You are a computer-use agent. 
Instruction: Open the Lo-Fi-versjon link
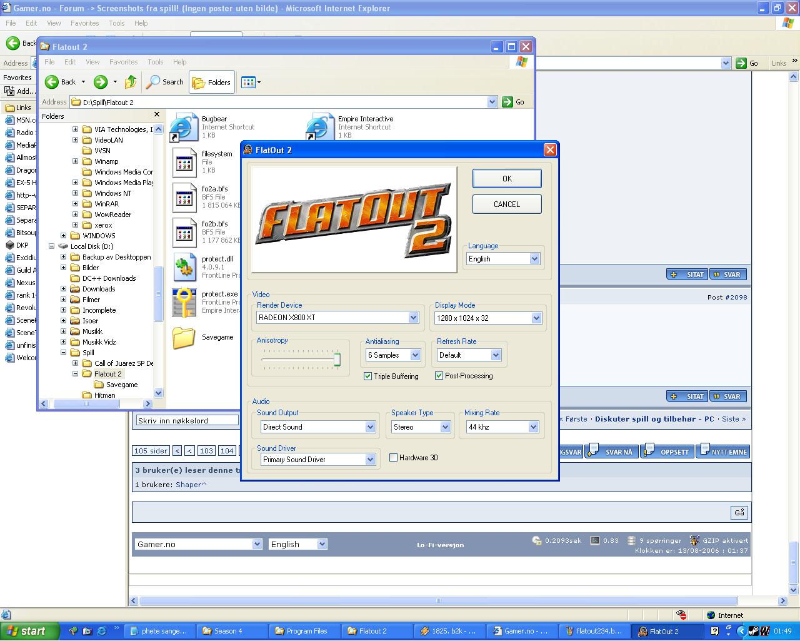(x=441, y=545)
